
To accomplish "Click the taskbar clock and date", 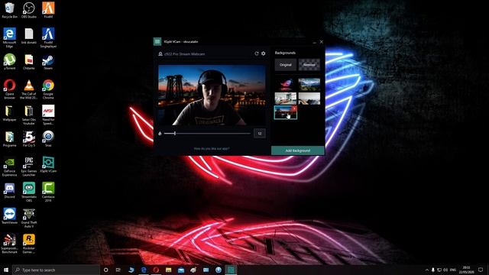I will (466, 270).
